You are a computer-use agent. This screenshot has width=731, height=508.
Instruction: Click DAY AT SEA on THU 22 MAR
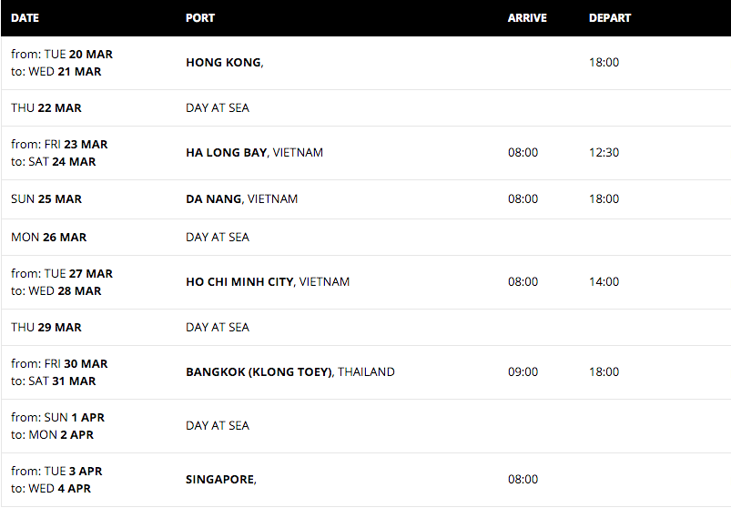click(x=218, y=108)
